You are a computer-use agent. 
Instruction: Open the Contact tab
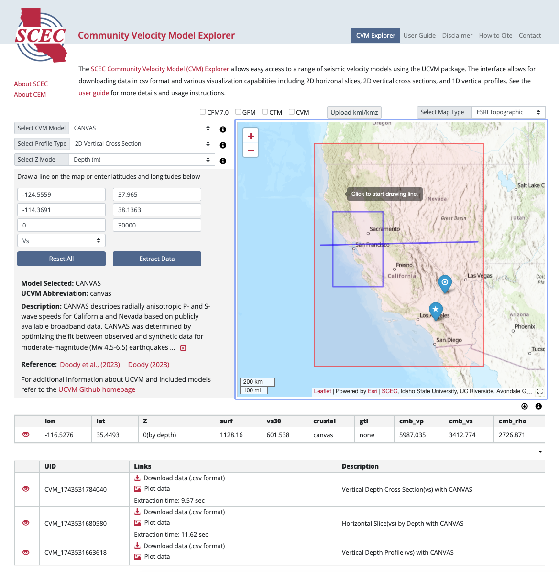point(530,36)
